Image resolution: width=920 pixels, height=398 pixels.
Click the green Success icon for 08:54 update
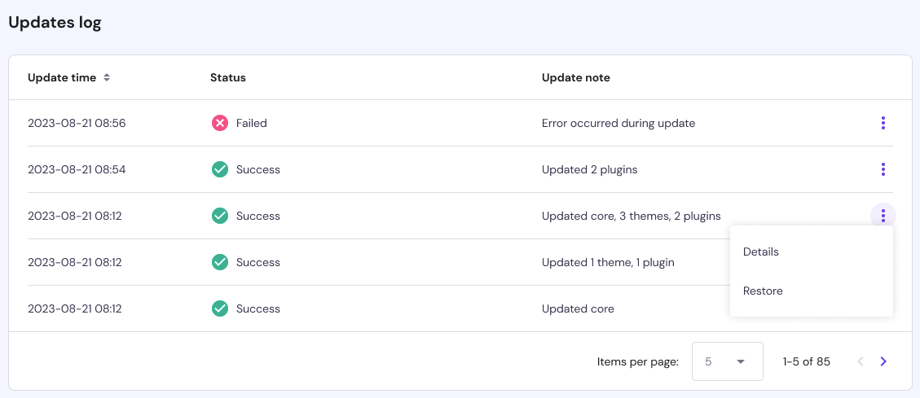tap(219, 170)
